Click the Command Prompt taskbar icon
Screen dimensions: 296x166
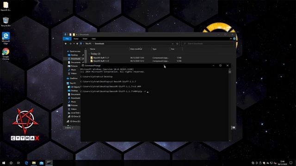pyautogui.click(x=49, y=163)
